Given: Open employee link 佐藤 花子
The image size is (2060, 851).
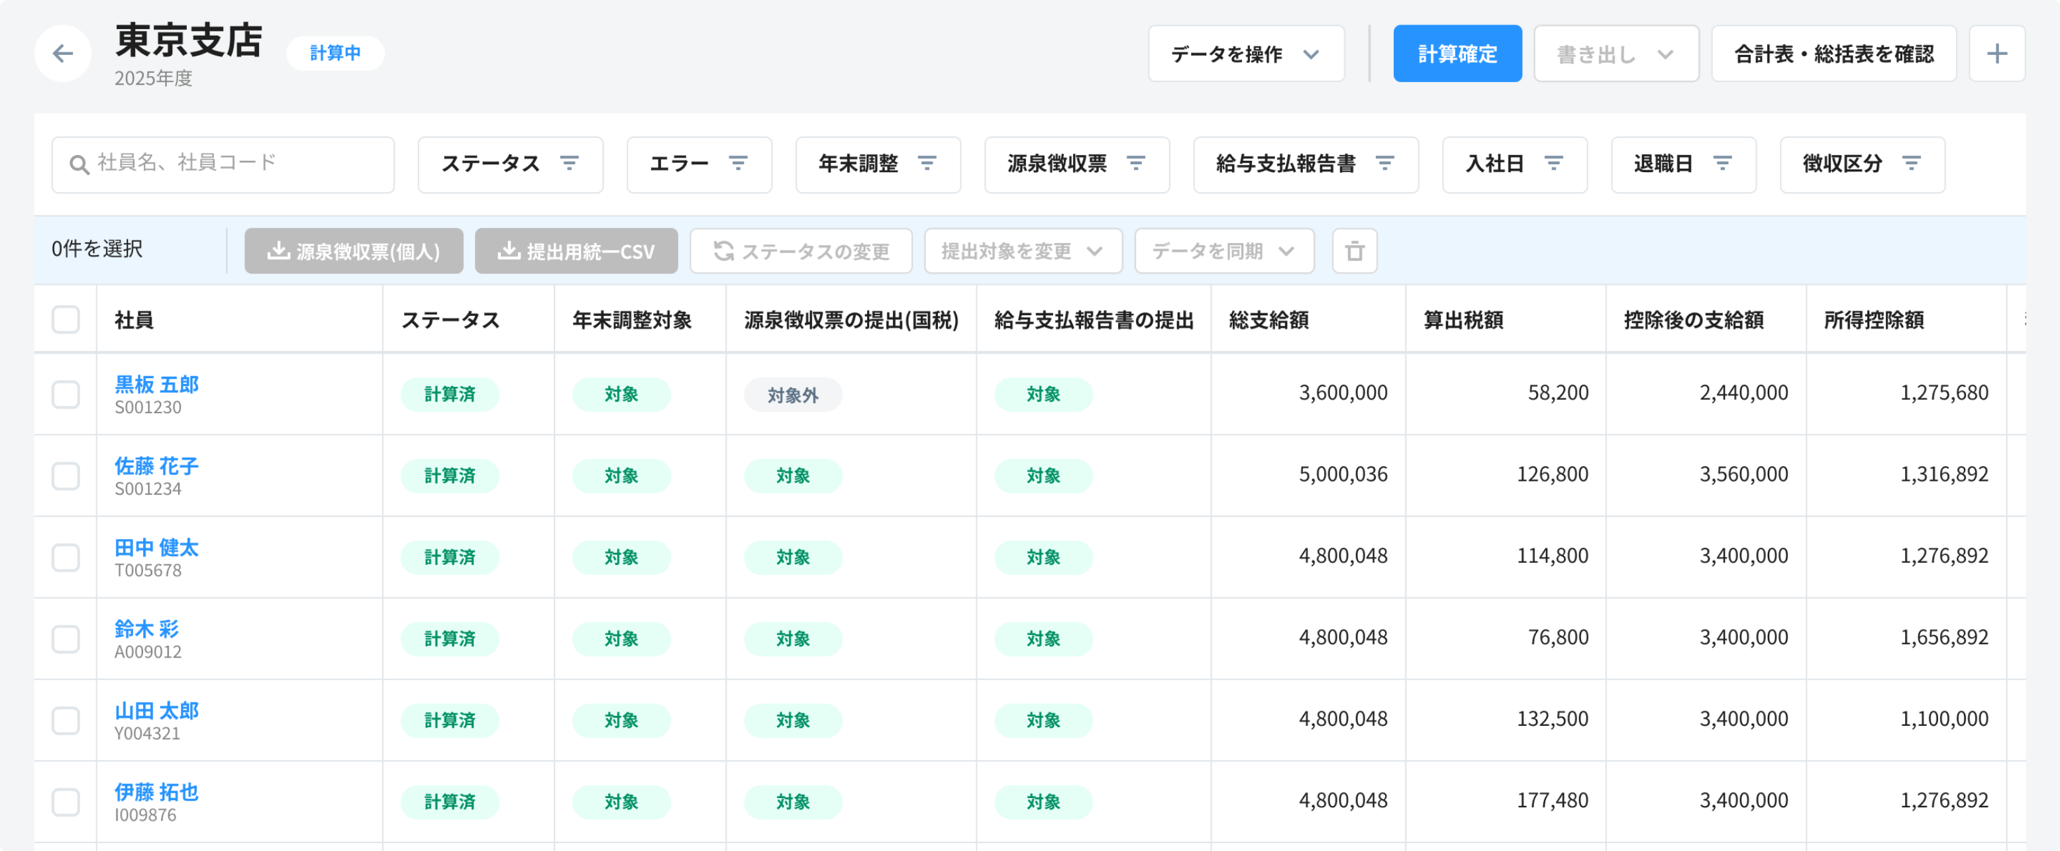Looking at the screenshot, I should click(157, 466).
